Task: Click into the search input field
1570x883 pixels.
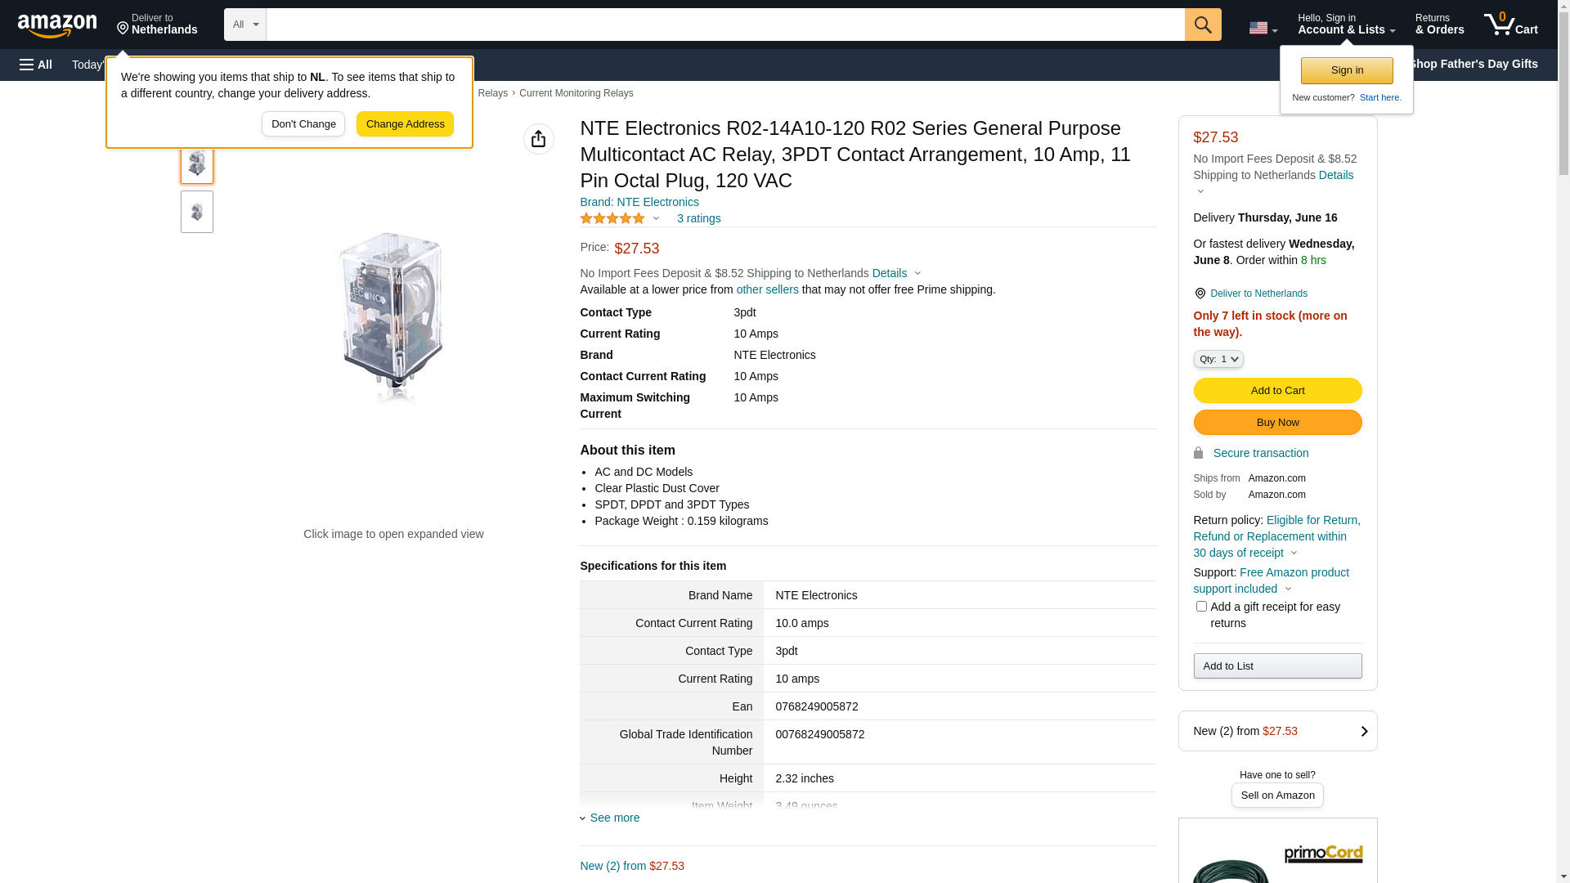Action: 724,25
